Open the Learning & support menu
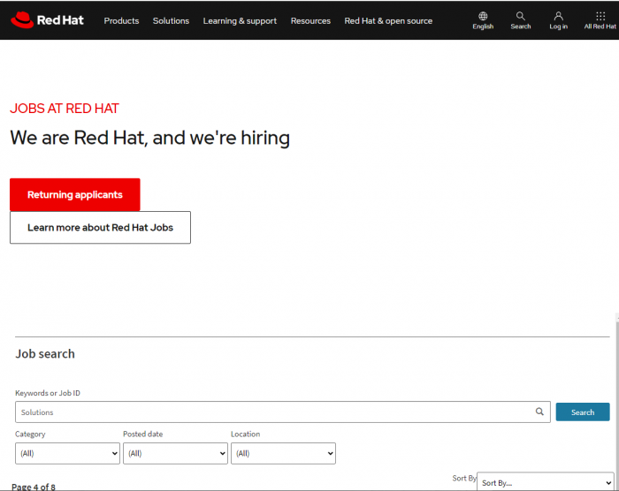This screenshot has height=491, width=619. [x=240, y=21]
